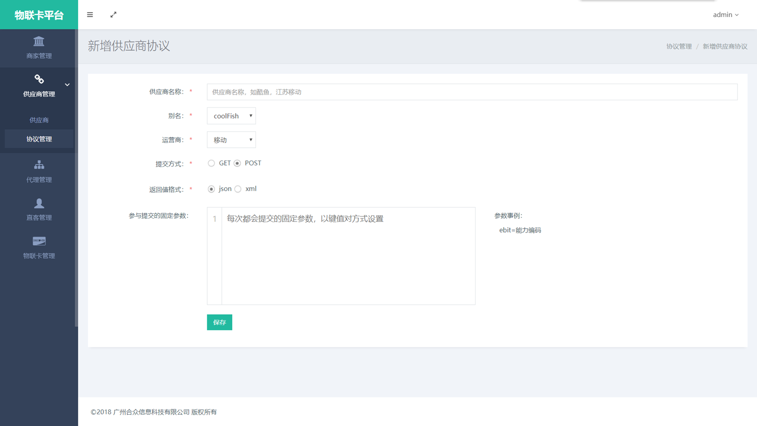The height and width of the screenshot is (426, 757).
Task: Open 直客管理 user silhouette icon
Action: point(39,203)
